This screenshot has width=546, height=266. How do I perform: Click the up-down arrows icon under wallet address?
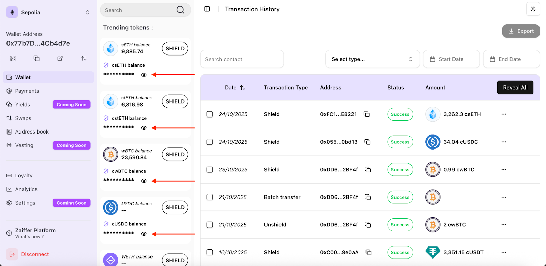[x=84, y=58]
